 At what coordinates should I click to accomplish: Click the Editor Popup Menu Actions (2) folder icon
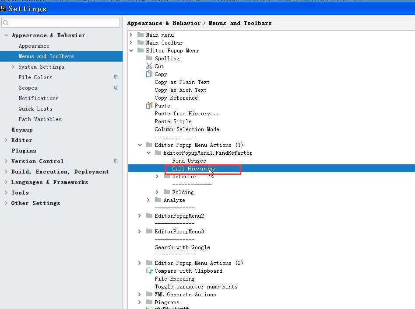(149, 263)
